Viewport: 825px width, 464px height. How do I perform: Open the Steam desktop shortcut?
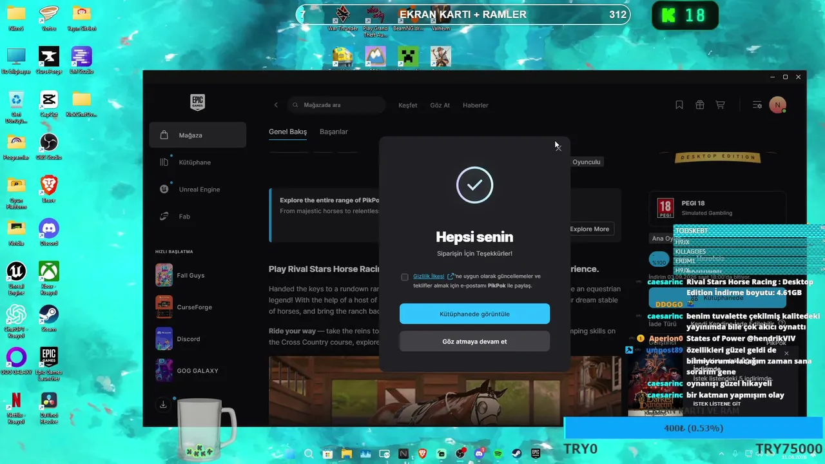[x=49, y=318]
